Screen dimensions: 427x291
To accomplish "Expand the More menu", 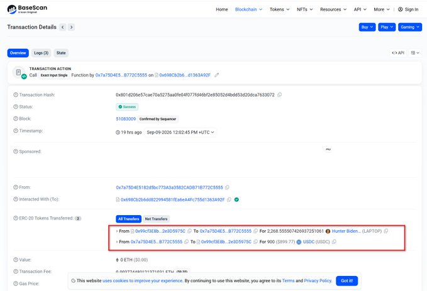I will [x=382, y=9].
